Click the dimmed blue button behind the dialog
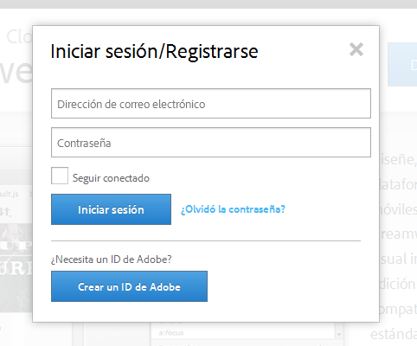 pos(402,65)
